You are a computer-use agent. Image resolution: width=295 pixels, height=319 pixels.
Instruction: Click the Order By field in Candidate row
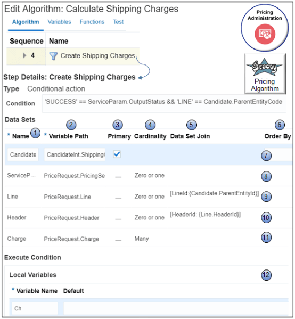(x=278, y=154)
